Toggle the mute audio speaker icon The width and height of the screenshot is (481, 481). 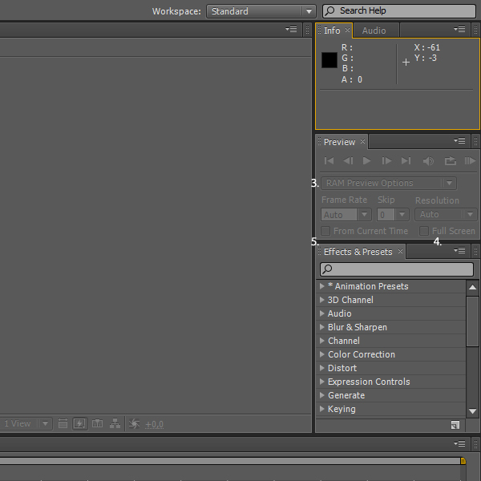428,161
